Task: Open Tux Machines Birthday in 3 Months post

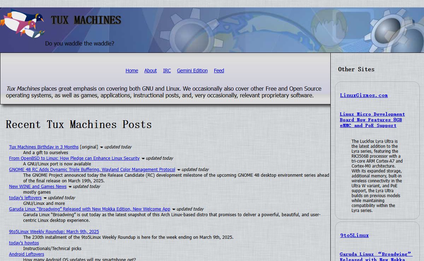Action: 44,147
